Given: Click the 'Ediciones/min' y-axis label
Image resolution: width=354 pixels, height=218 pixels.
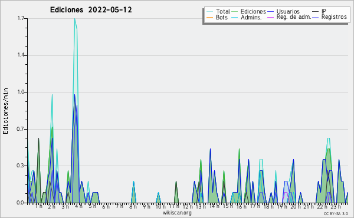Looking at the screenshot, I should 5,111.
